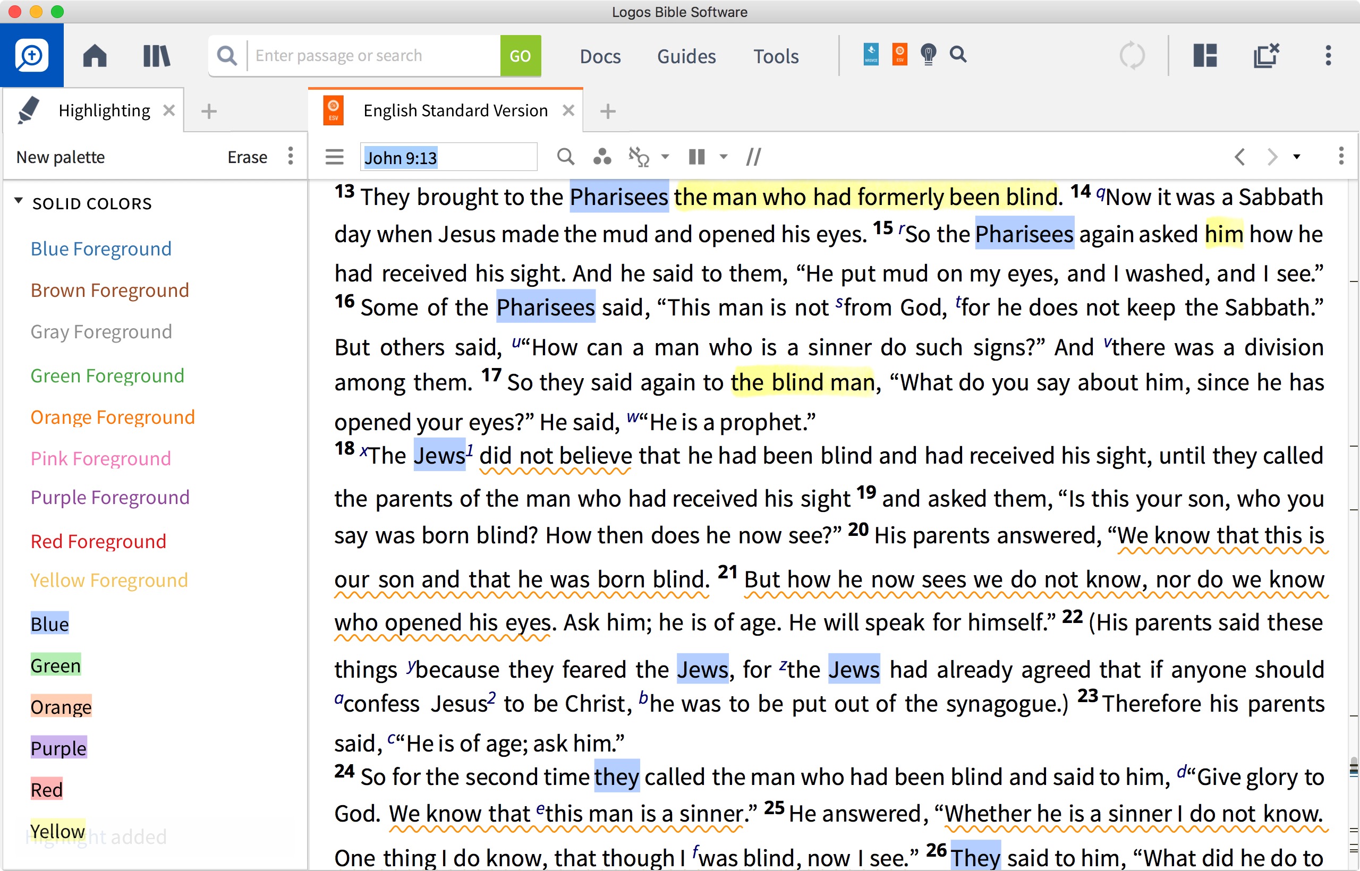
Task: Click the magnifier in the command box
Action: pos(227,55)
